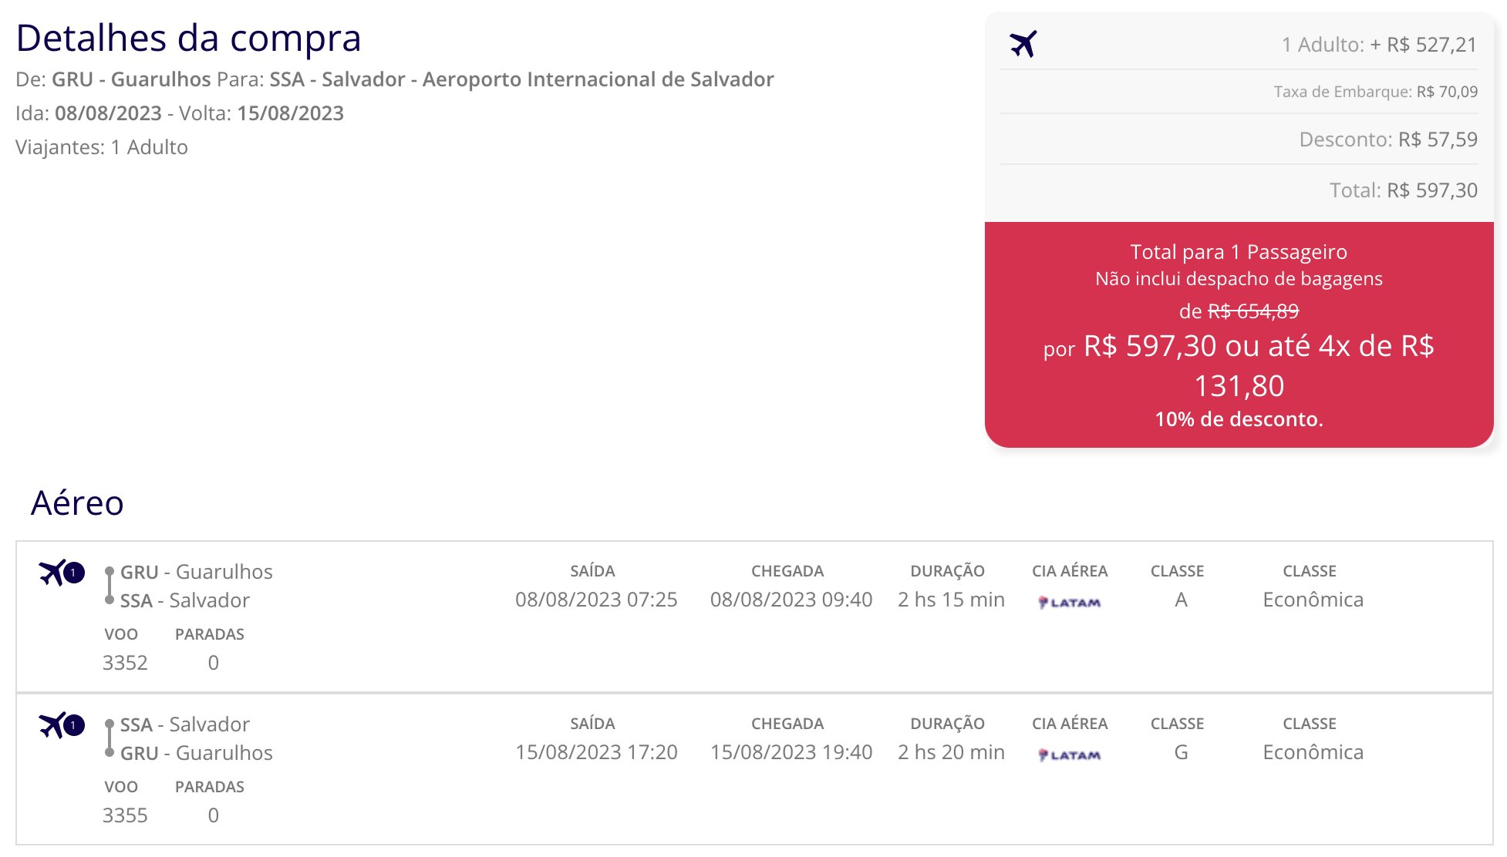Click the R$ 597,30 installment offer text
This screenshot has height=857, width=1507.
coord(1239,365)
